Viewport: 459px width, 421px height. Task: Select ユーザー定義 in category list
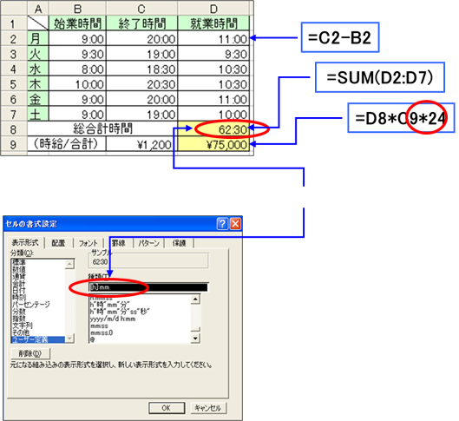(x=30, y=339)
